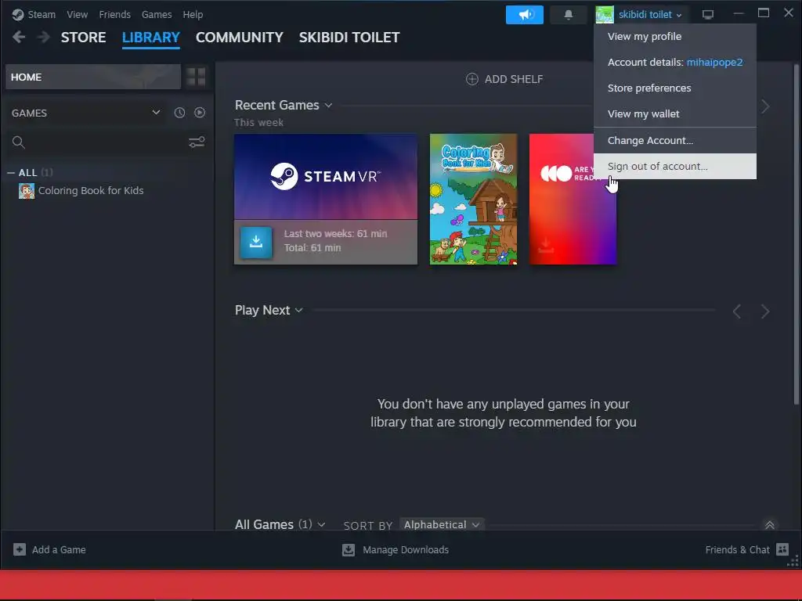Install SteamVR using the download button
This screenshot has height=601, width=802.
[x=256, y=242]
